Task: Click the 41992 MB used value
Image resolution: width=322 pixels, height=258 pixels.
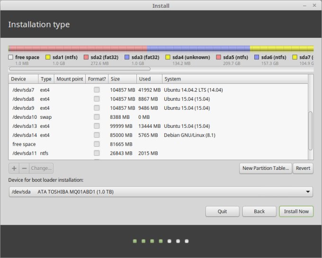Action: click(149, 90)
